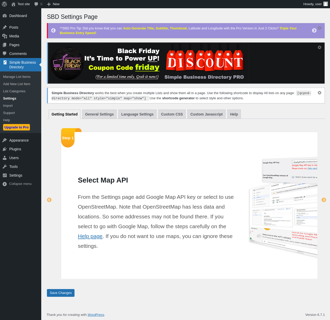Click the Collapse menu arrow icon
330x320 pixels.
click(x=5, y=184)
